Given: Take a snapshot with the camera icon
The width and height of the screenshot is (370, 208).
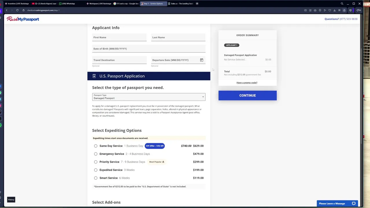Looking at the screenshot, I should point(315,10).
